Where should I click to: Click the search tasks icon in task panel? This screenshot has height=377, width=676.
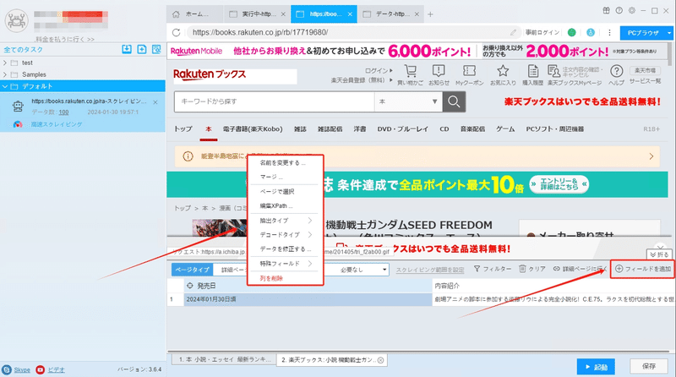click(156, 49)
